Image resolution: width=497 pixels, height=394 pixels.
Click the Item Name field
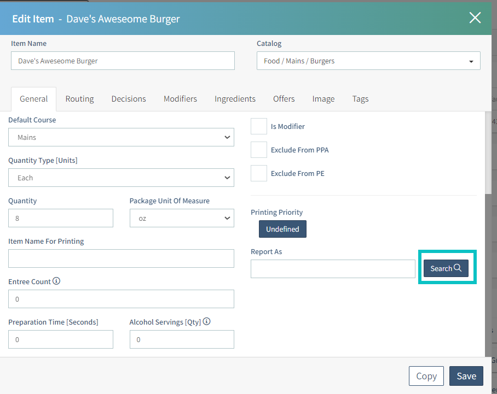[x=123, y=61]
